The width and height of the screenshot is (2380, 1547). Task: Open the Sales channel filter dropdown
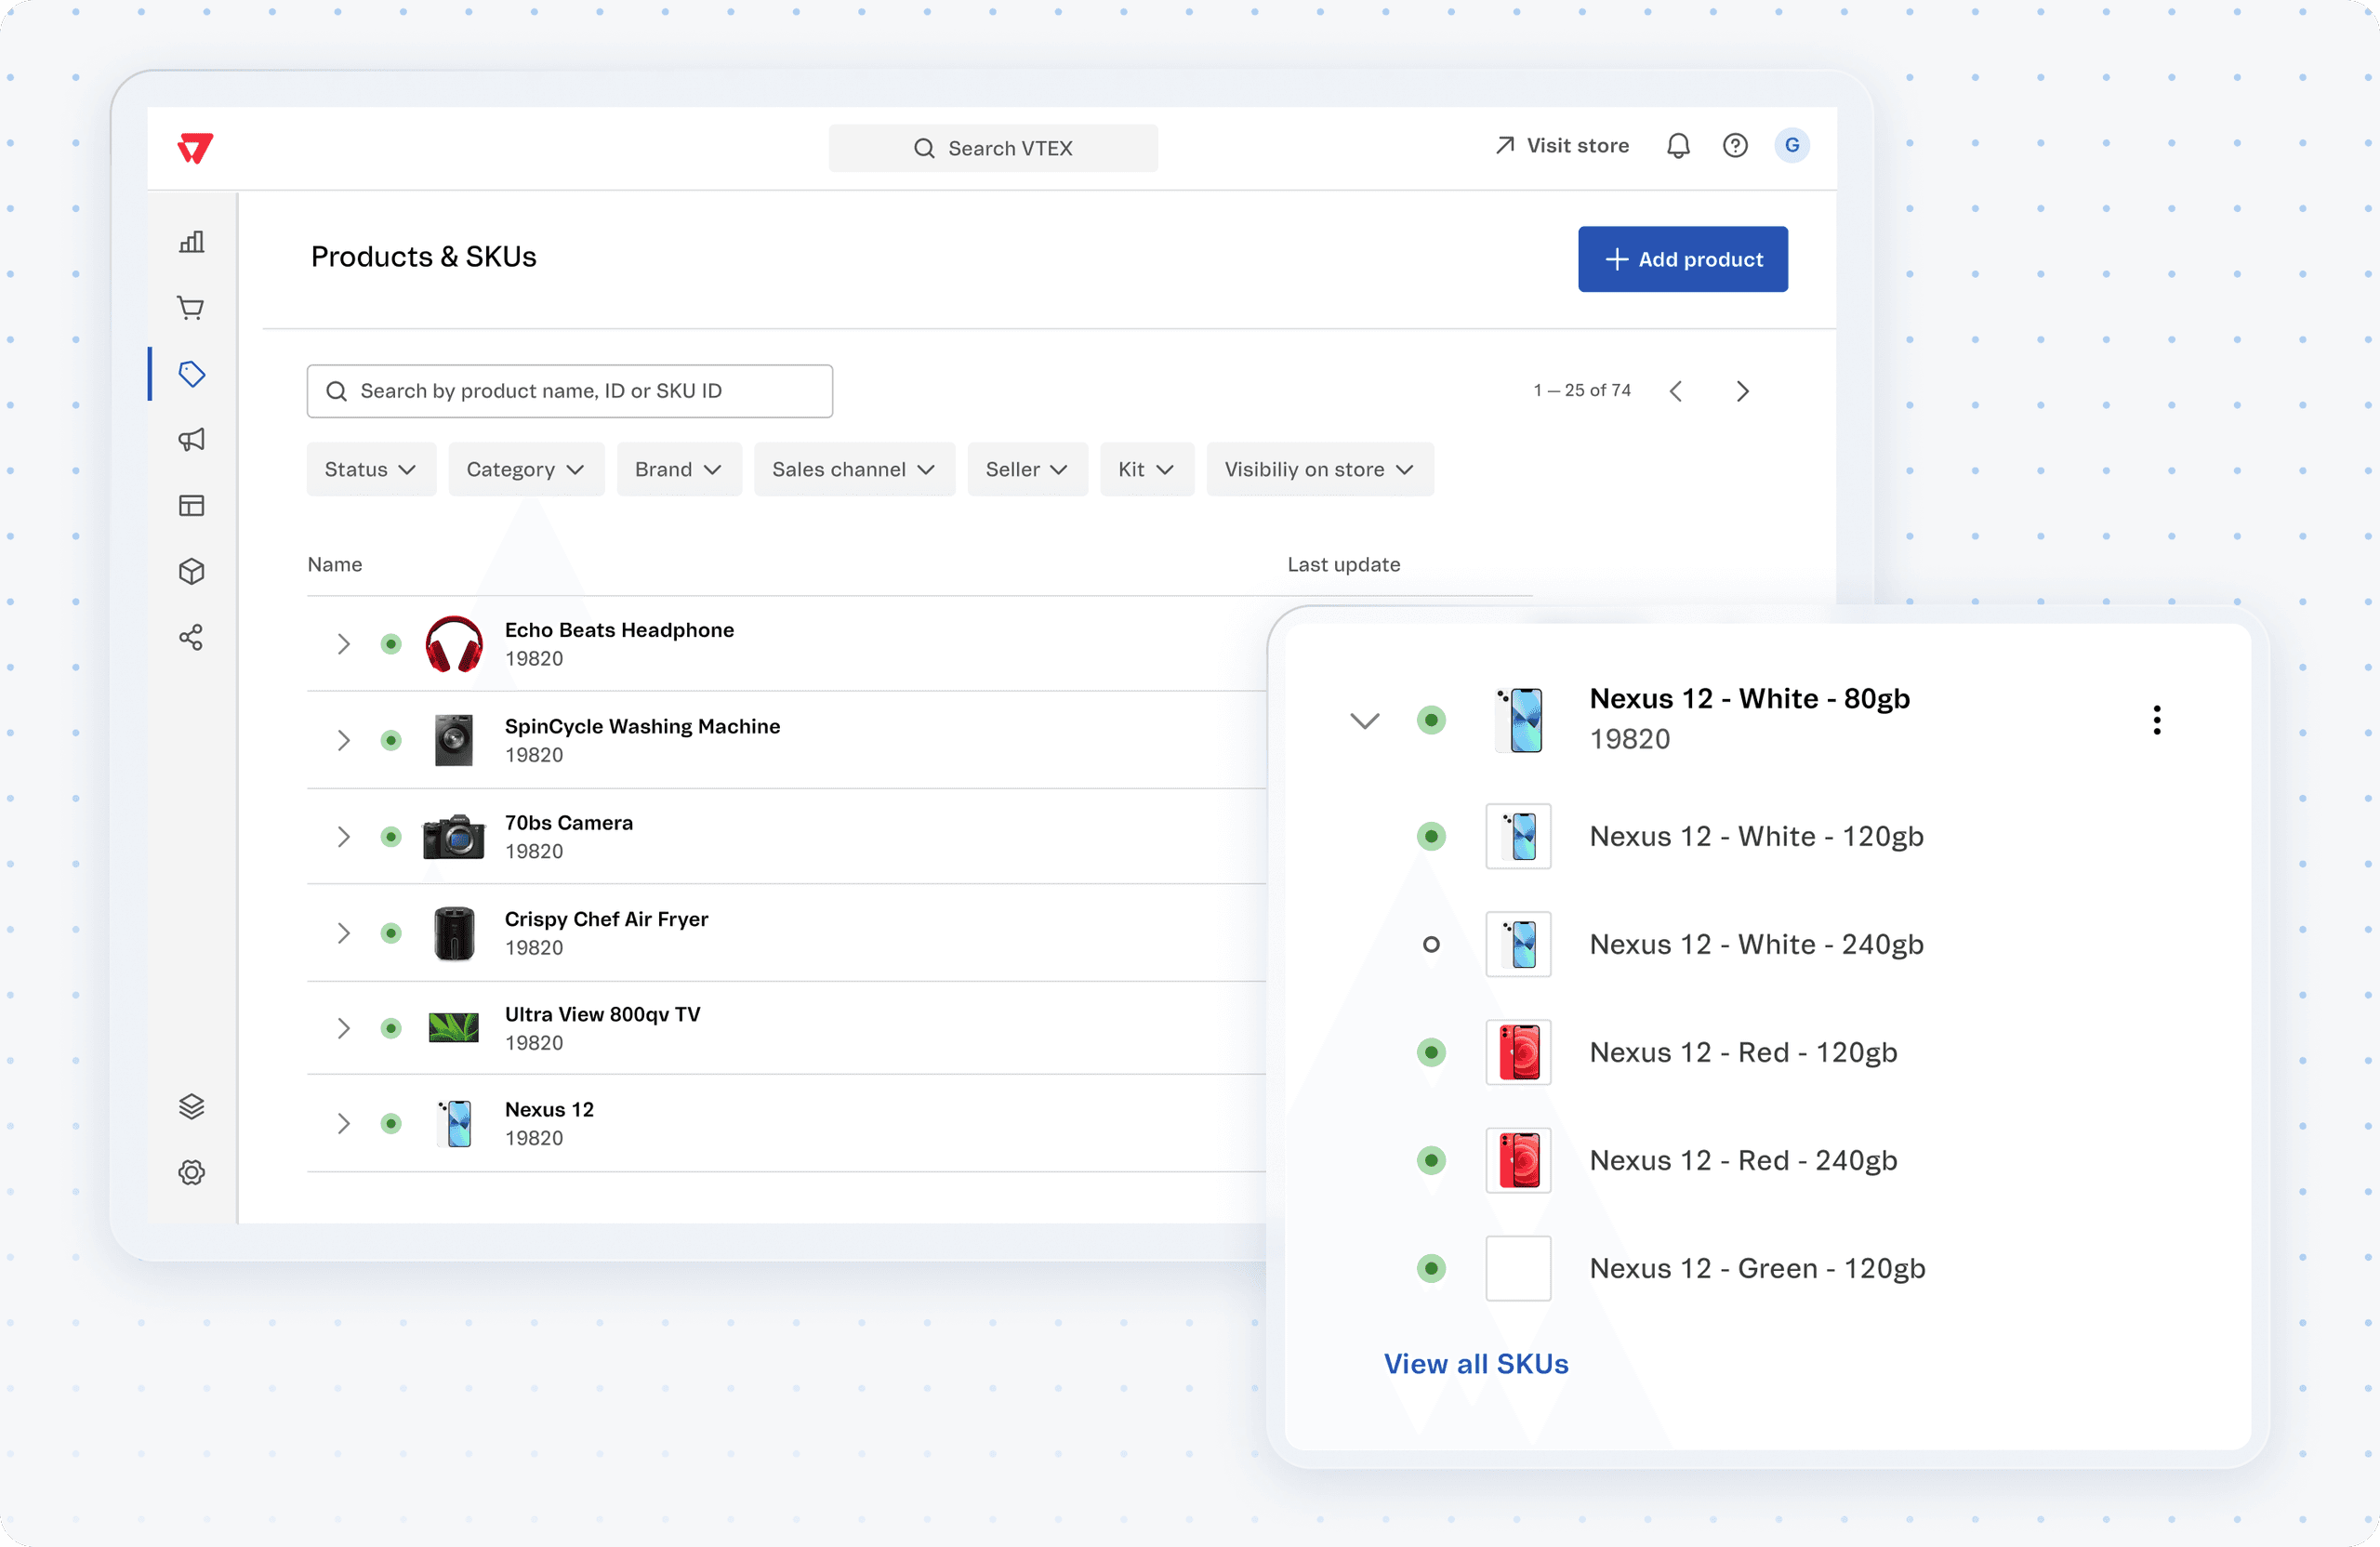[854, 470]
